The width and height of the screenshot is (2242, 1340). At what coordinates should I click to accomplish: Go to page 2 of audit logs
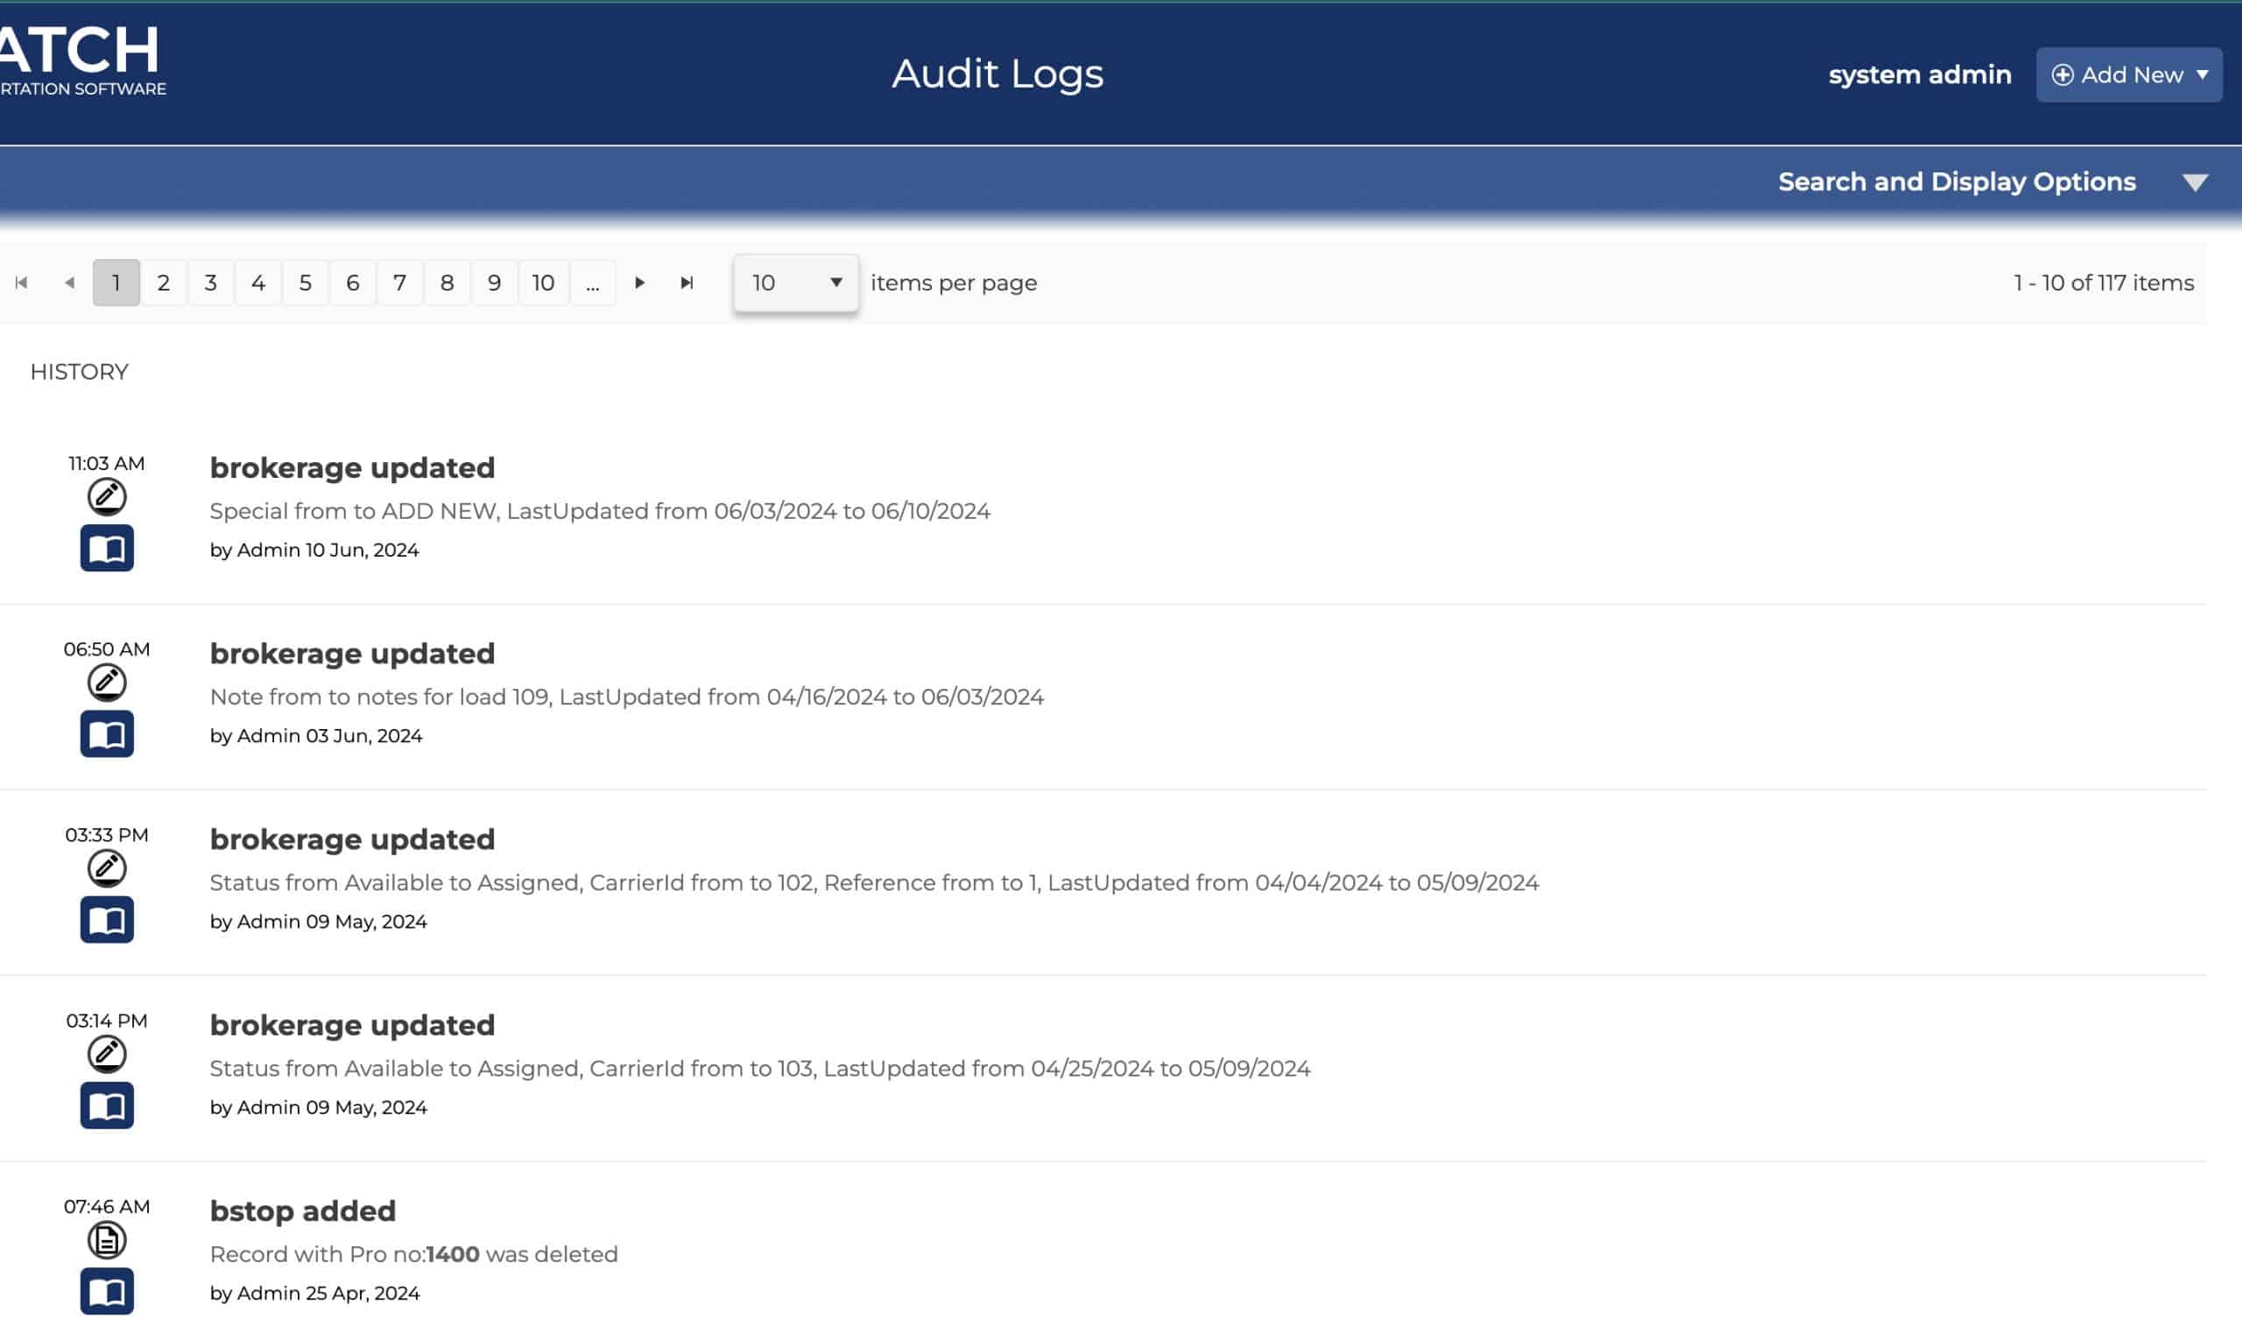(164, 283)
